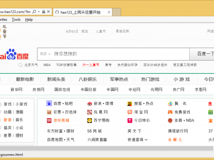
Task: Open the 儿童节 header link
Action: point(101,31)
